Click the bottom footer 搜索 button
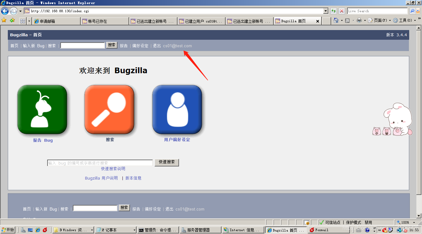The width and height of the screenshot is (422, 234). coord(124,208)
